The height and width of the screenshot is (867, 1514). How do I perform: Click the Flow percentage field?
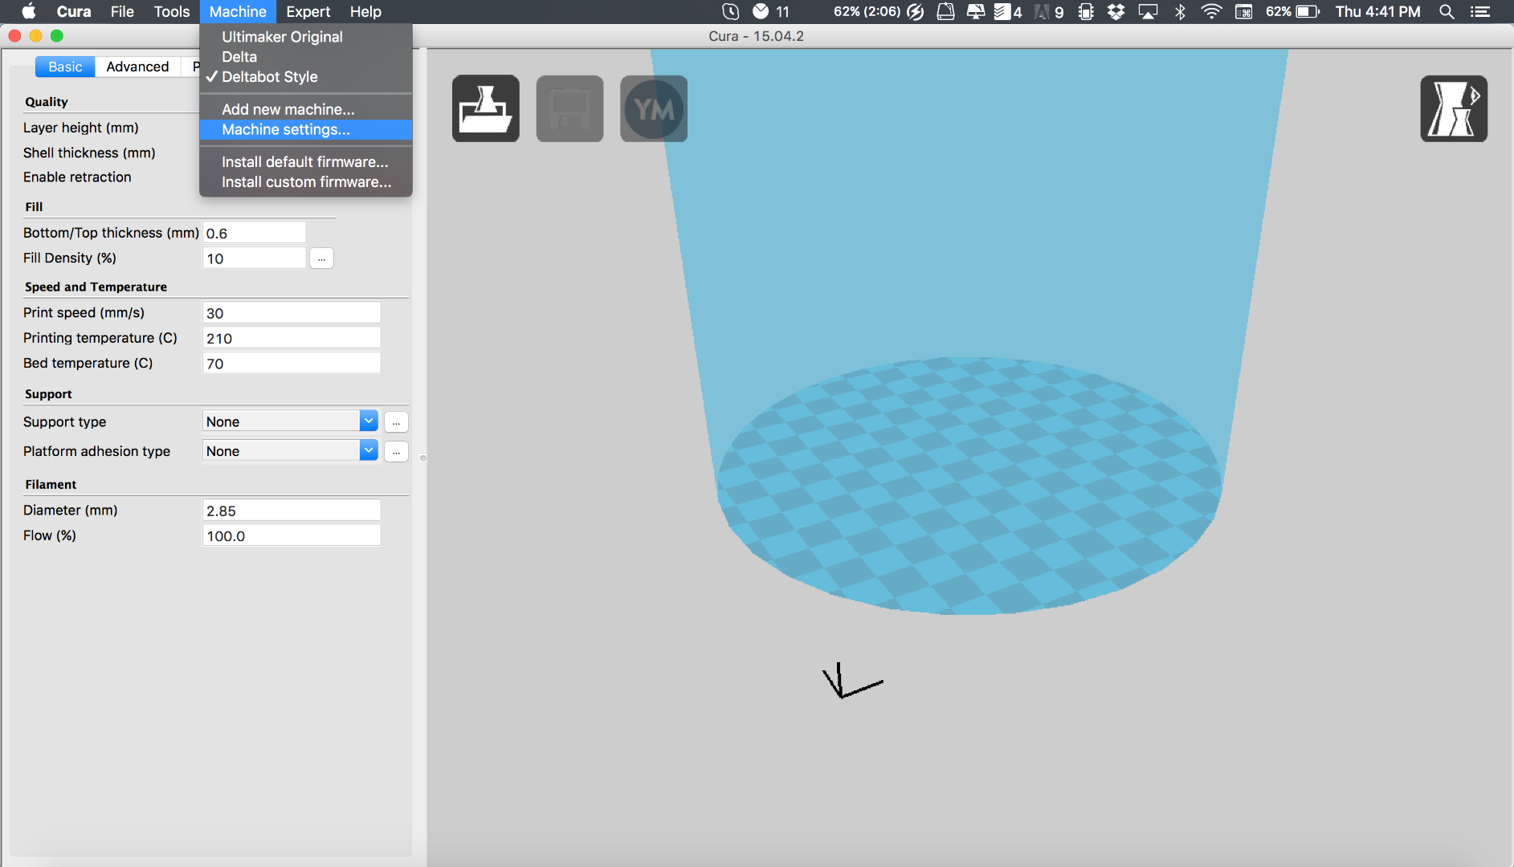[x=292, y=535]
